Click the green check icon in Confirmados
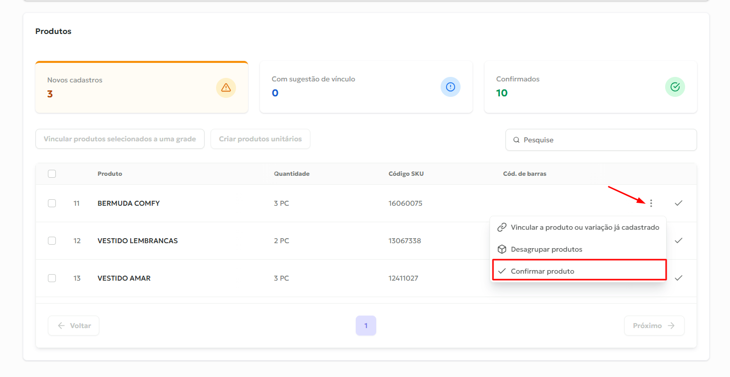The height and width of the screenshot is (377, 730). 675,87
